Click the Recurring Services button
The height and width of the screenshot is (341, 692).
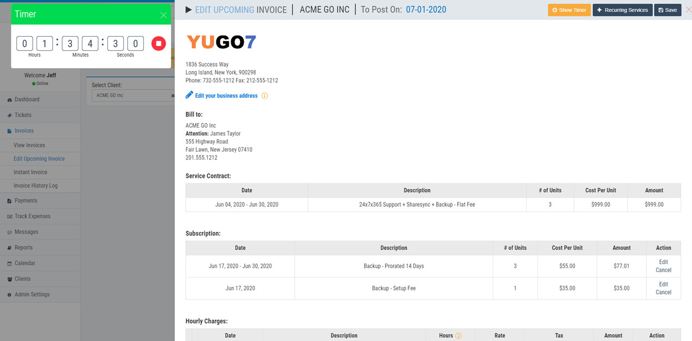click(x=622, y=10)
